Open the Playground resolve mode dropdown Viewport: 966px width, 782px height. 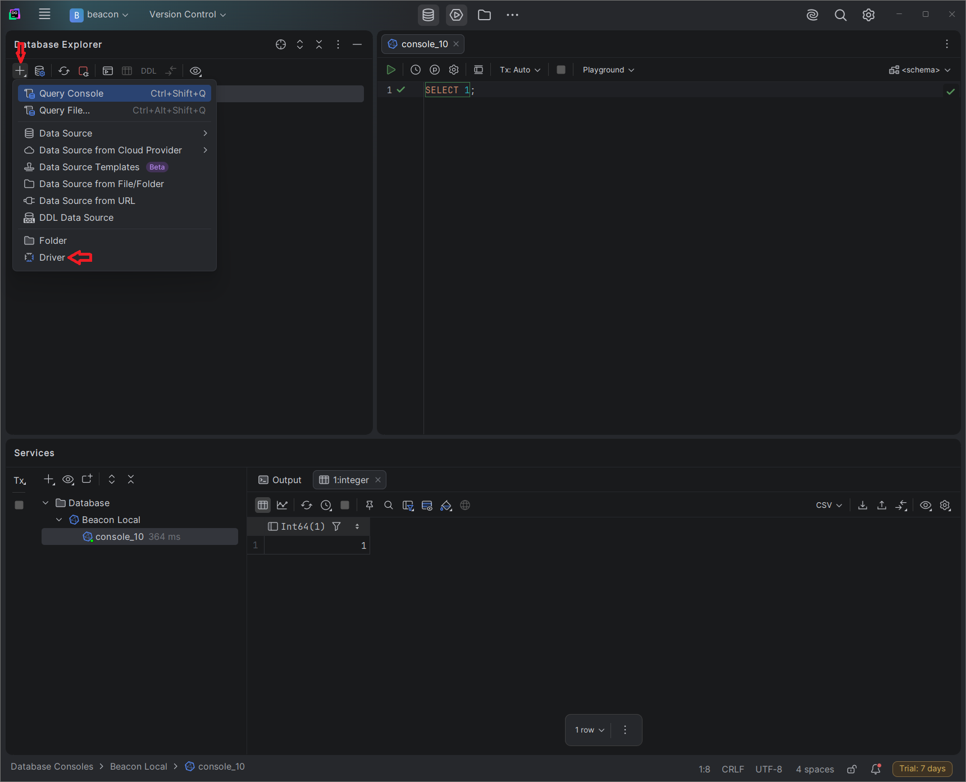tap(608, 70)
